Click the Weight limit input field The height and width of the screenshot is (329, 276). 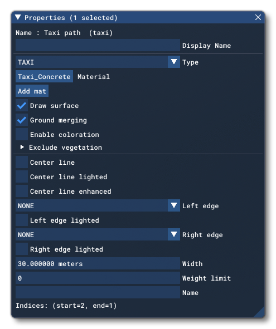point(98,278)
